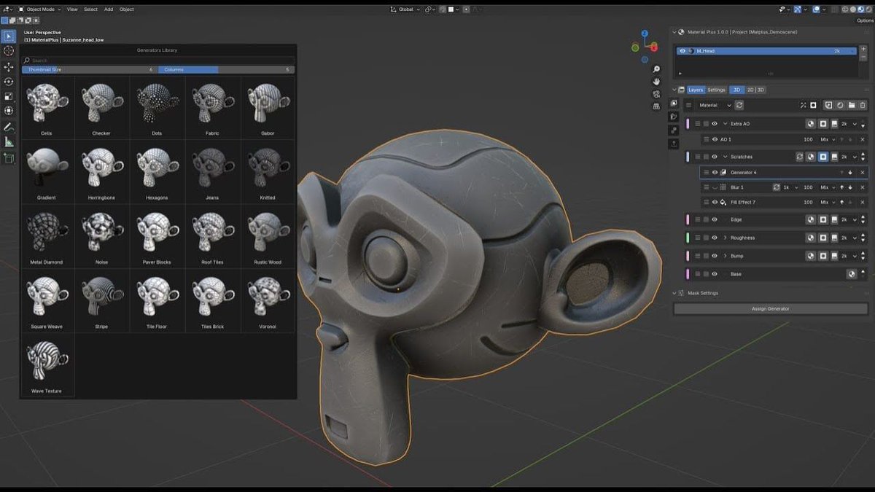Expand the Bump layer chevron
This screenshot has height=492, width=875.
(x=725, y=256)
